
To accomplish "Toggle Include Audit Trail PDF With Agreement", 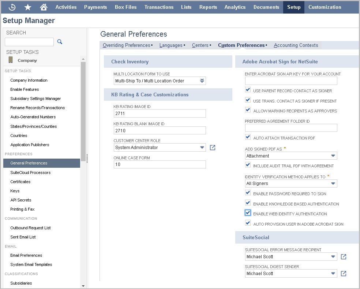I will coord(248,165).
